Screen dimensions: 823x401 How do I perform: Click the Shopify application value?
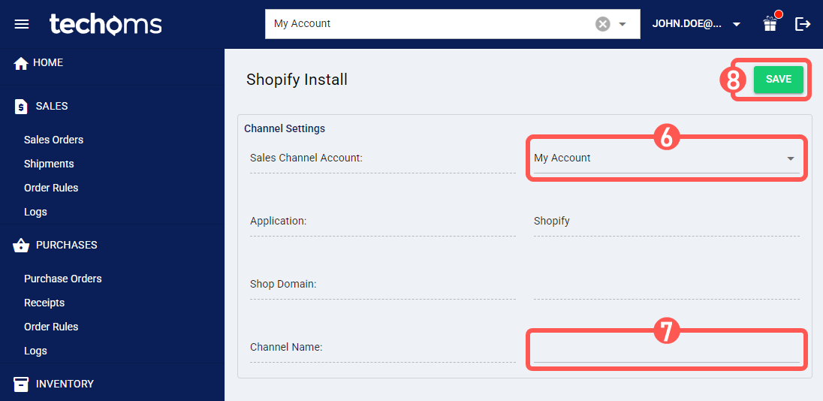pyautogui.click(x=552, y=221)
